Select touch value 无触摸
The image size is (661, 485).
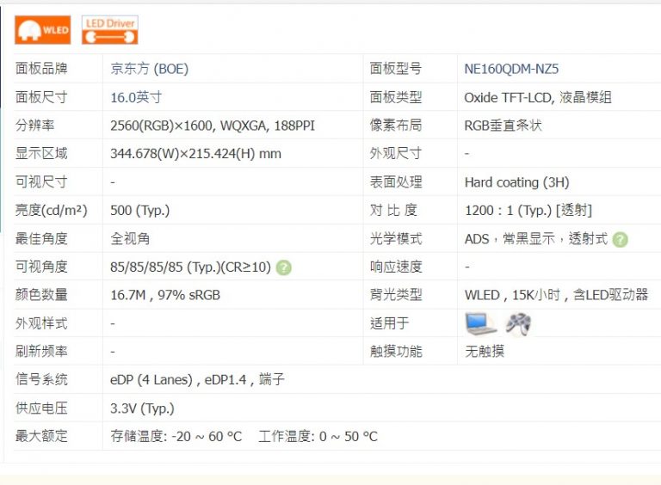485,352
